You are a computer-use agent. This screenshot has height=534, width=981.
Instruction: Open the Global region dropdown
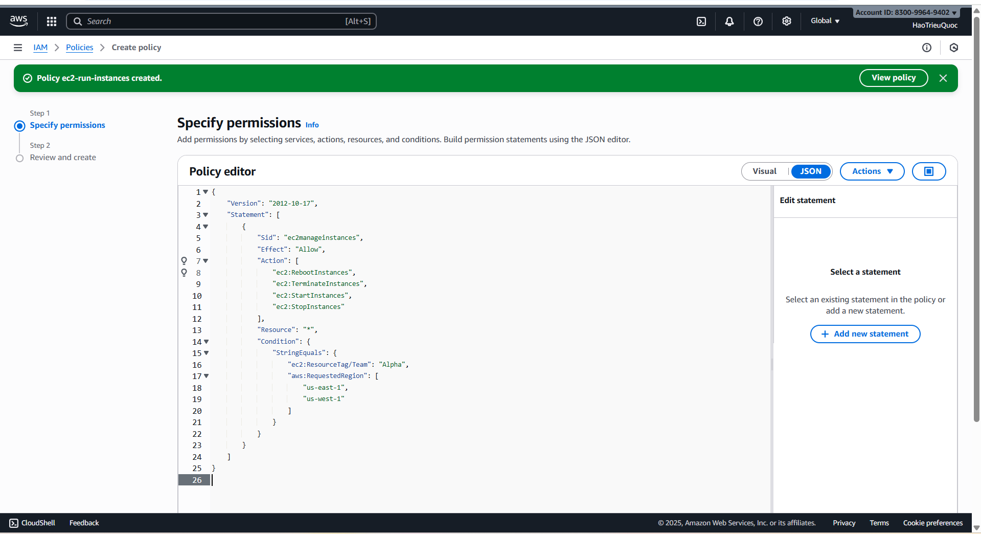pyautogui.click(x=824, y=21)
